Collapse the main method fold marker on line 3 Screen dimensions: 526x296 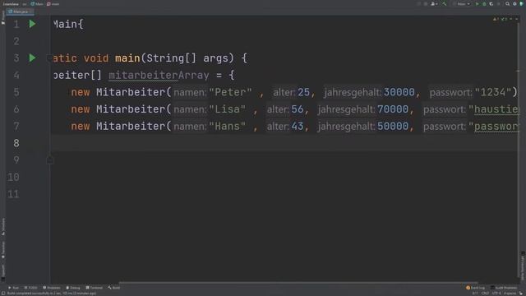tap(49, 58)
